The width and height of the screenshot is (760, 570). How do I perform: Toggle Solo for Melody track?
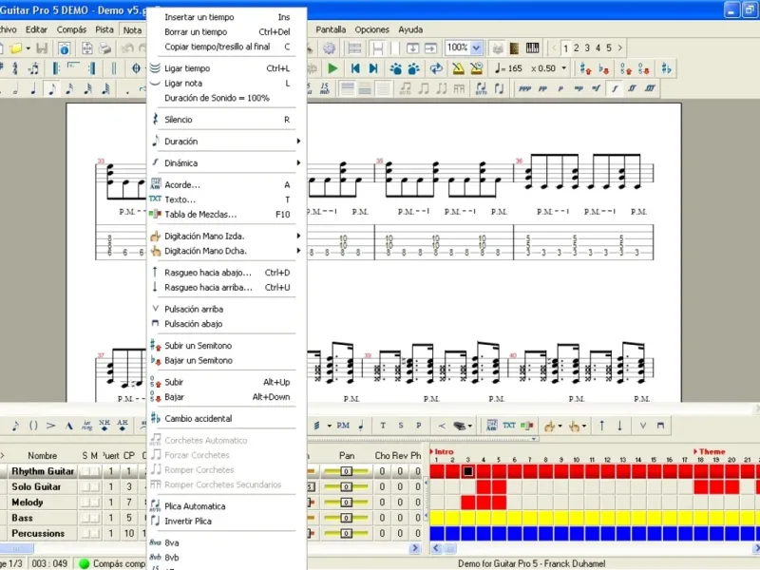point(85,503)
